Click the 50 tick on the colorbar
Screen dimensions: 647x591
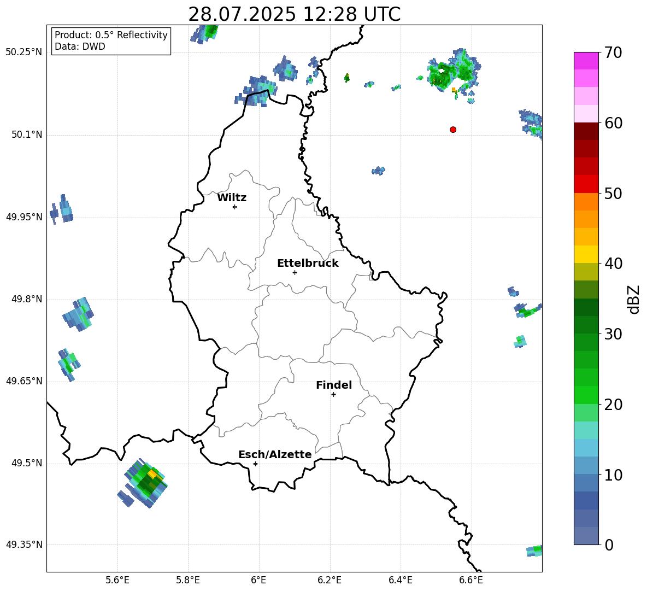[613, 193]
